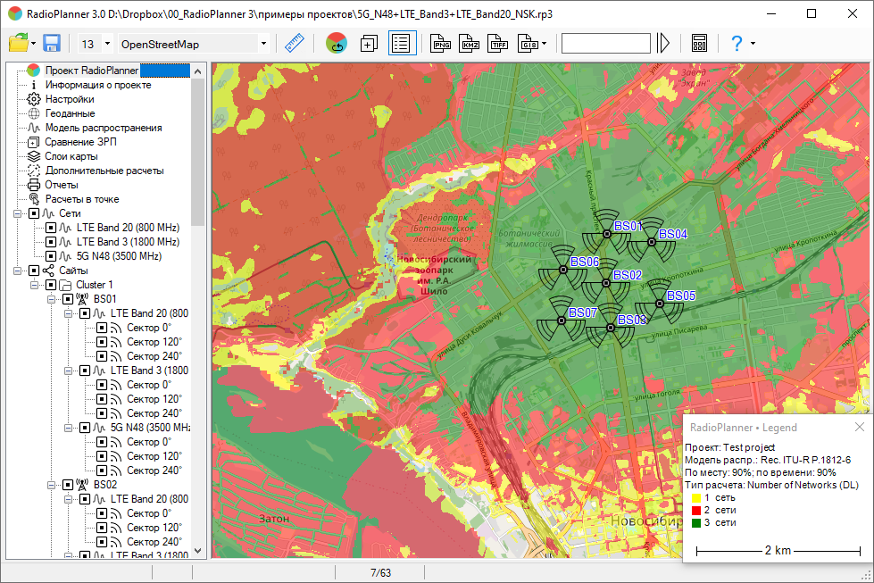The height and width of the screenshot is (583, 874).
Task: Toggle LTE Band 20 (800 MHz) network checkbox
Action: point(51,228)
